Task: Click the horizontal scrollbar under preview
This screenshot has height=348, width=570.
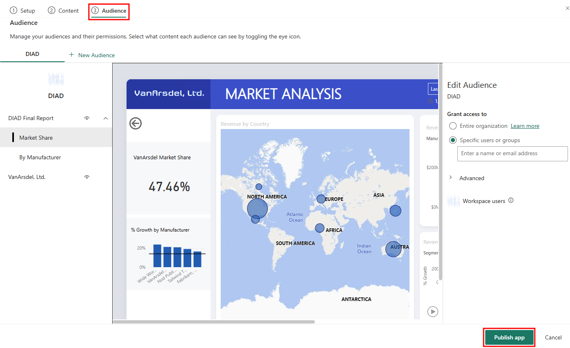Action: pos(214,322)
